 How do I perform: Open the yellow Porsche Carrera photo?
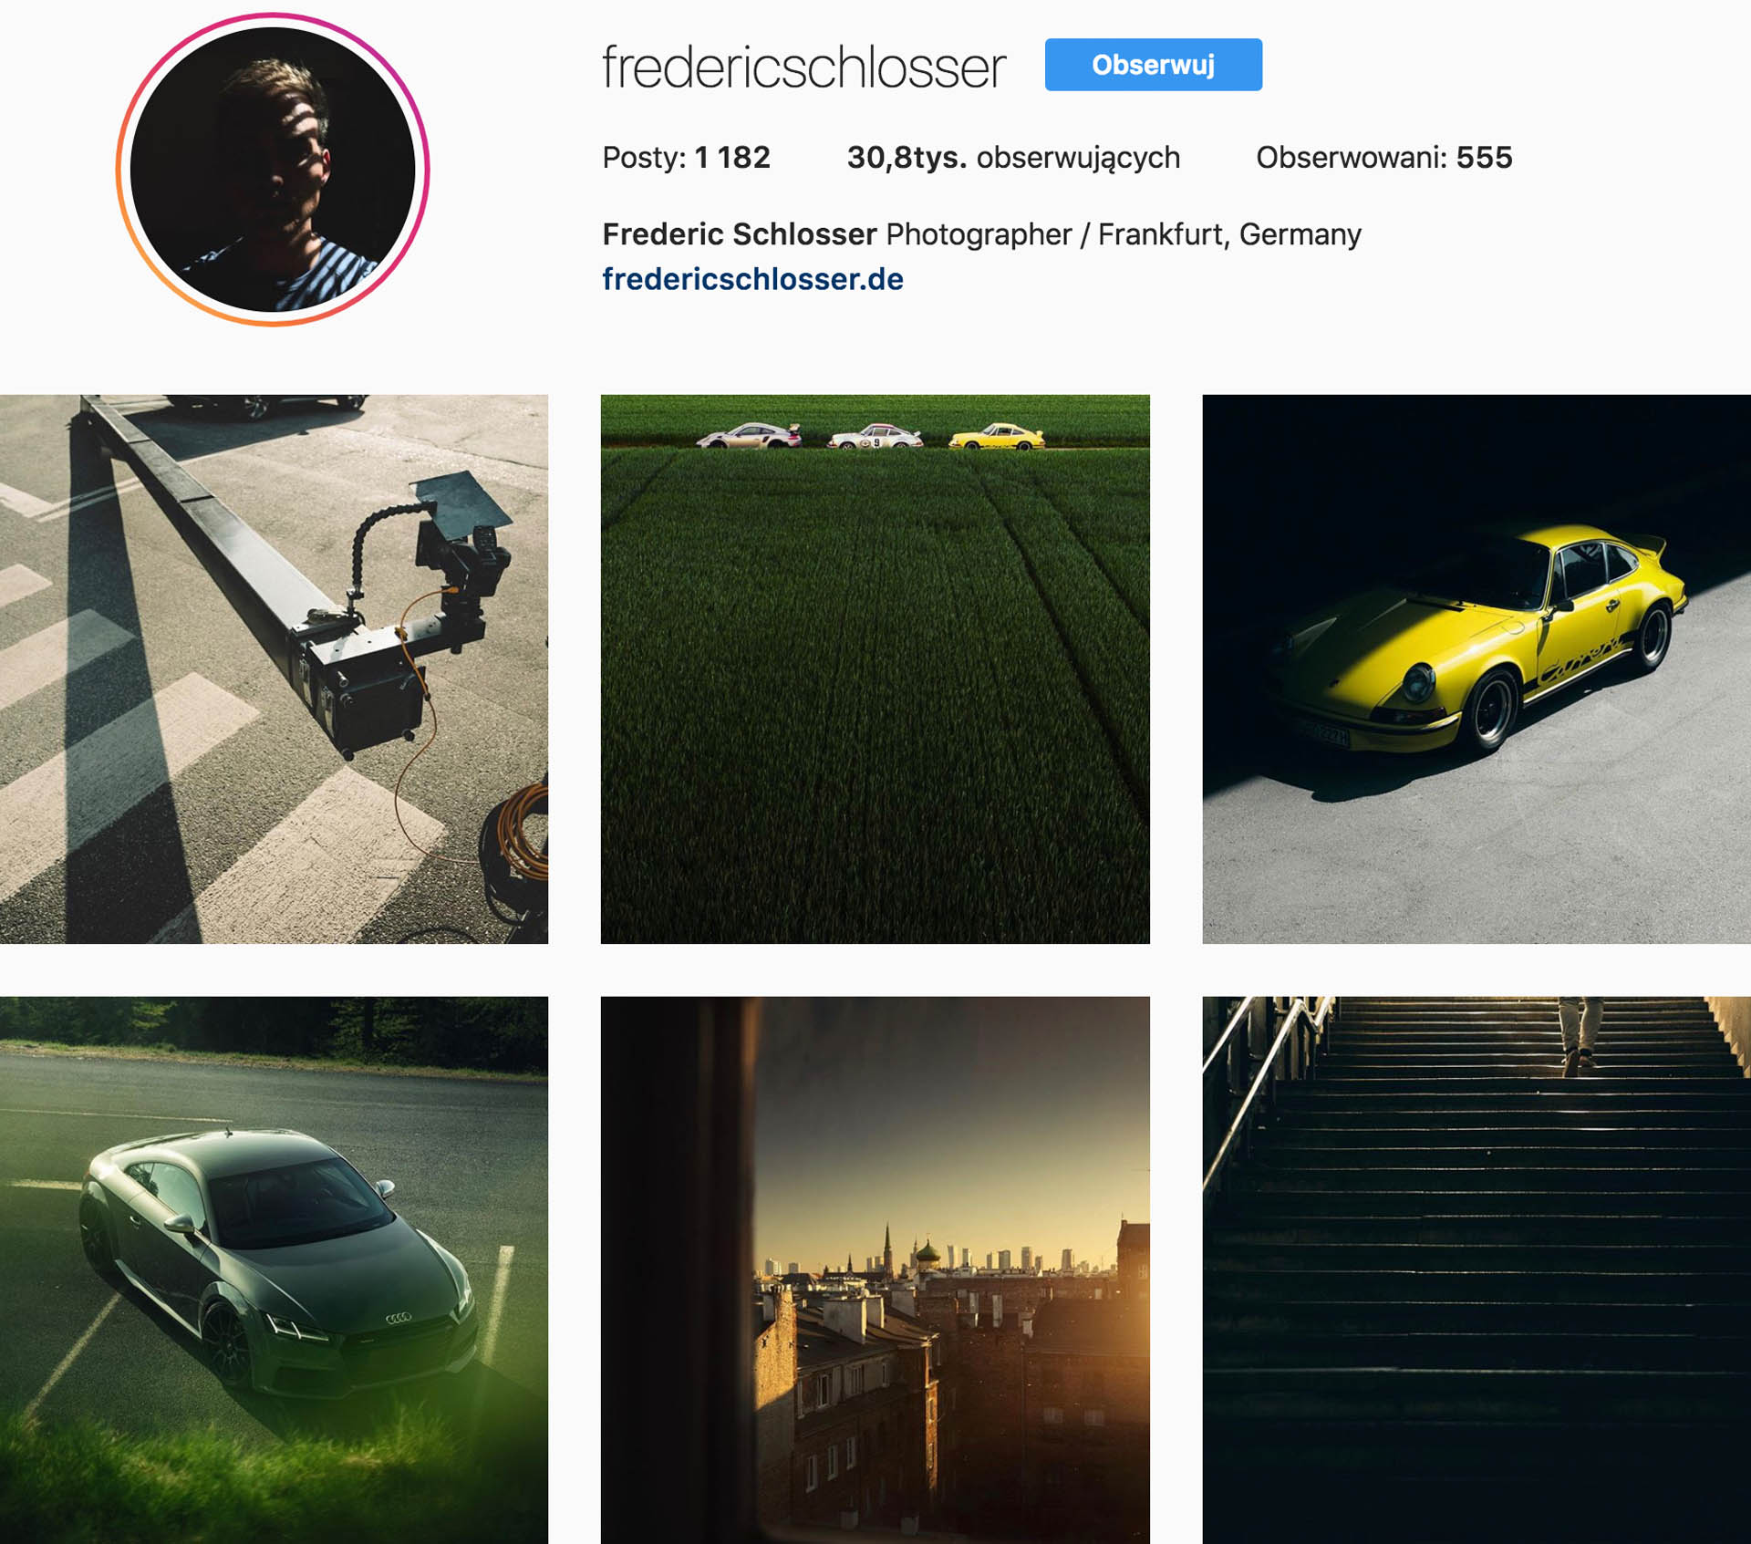[x=1476, y=668]
